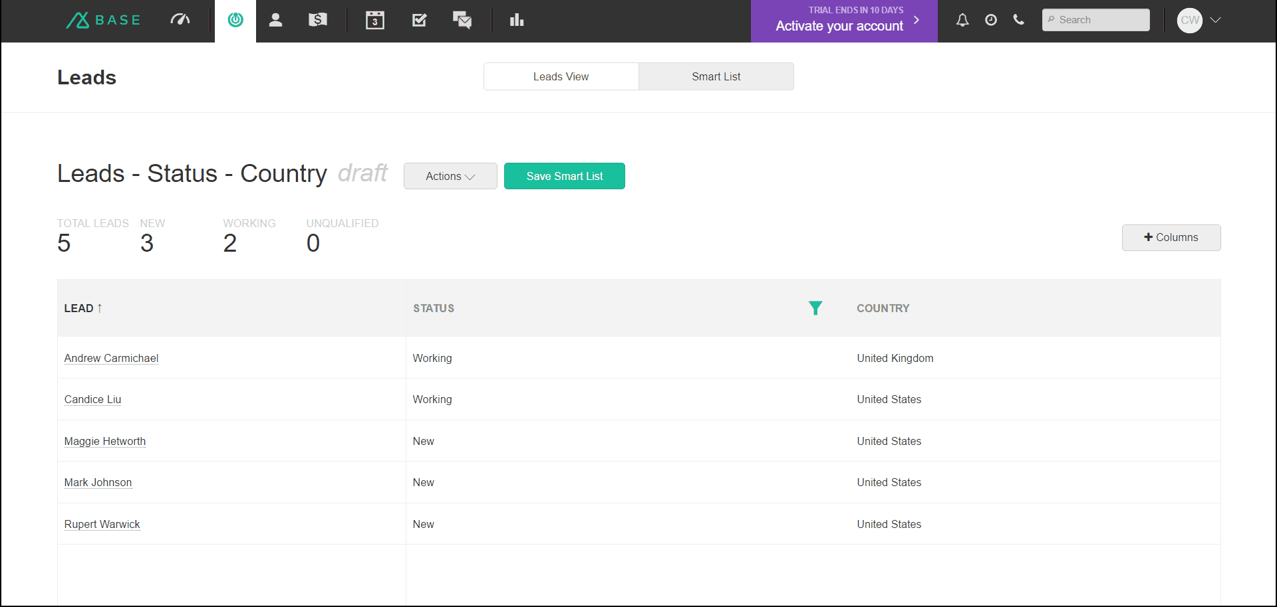Open the Reports bar chart icon

click(x=517, y=20)
